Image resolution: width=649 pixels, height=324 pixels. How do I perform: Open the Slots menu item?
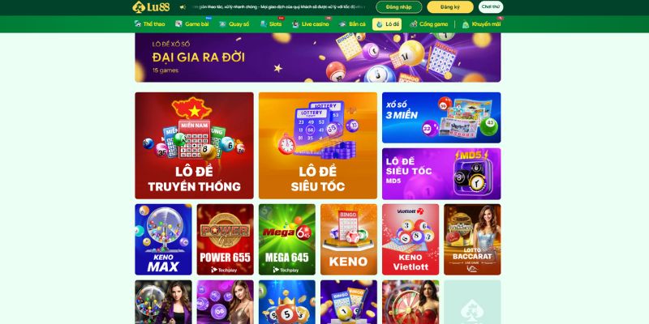pyautogui.click(x=271, y=24)
